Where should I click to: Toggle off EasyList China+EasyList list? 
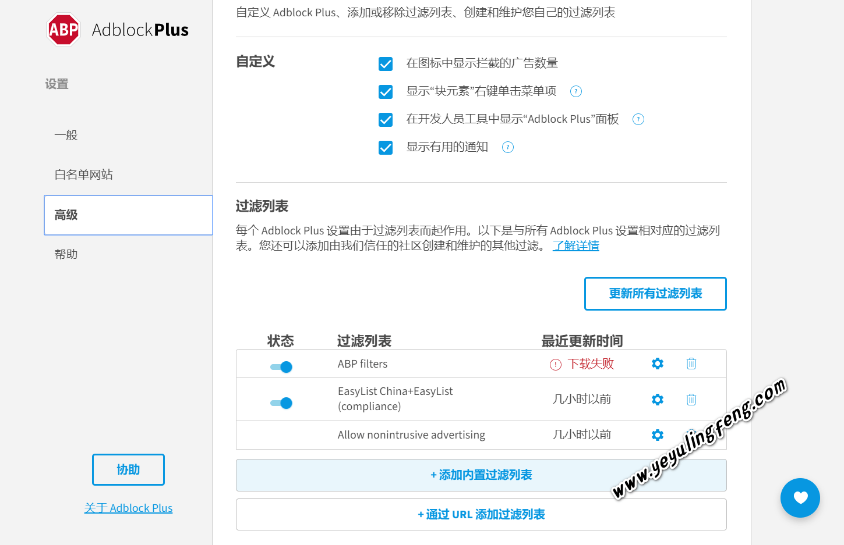point(281,403)
